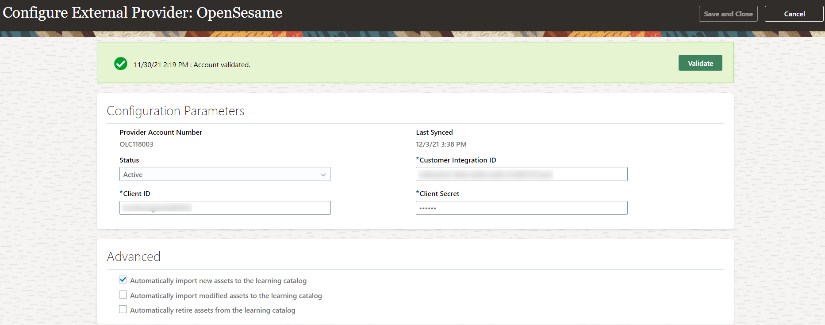
Task: Click the Last Synced label
Action: coord(434,132)
